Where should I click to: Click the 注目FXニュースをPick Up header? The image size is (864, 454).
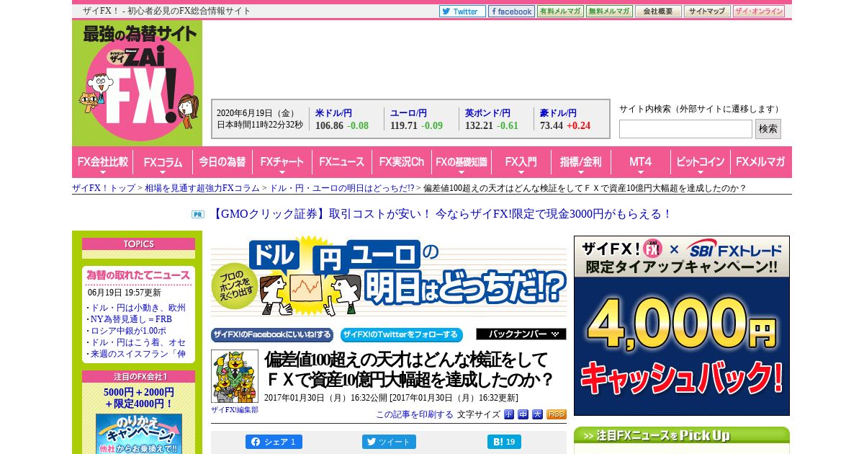tap(682, 435)
